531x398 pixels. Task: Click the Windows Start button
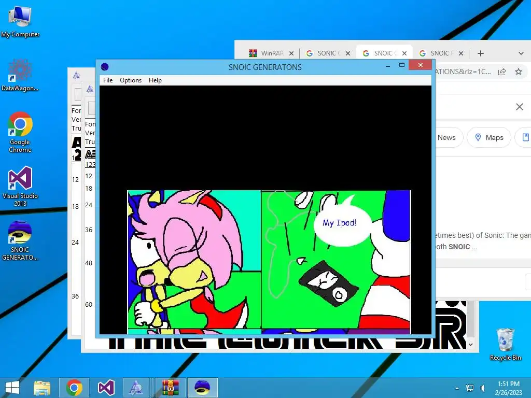point(12,388)
